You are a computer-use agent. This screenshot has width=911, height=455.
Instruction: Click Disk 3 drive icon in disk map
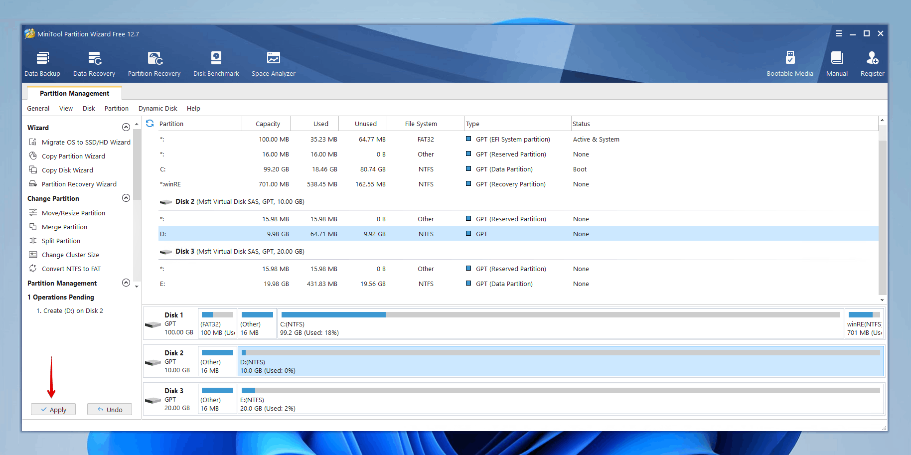[152, 400]
